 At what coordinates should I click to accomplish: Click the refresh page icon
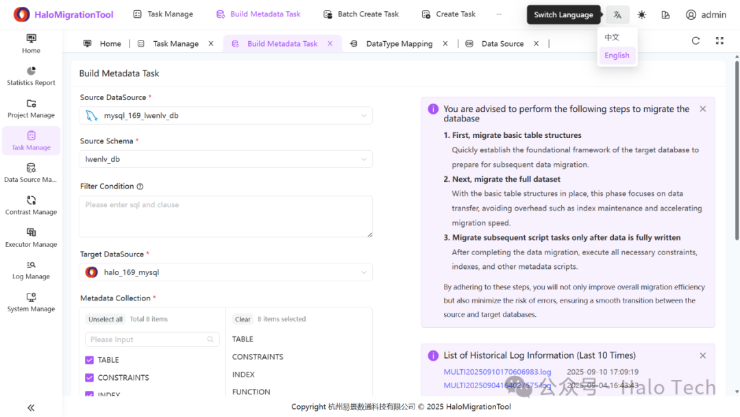695,40
